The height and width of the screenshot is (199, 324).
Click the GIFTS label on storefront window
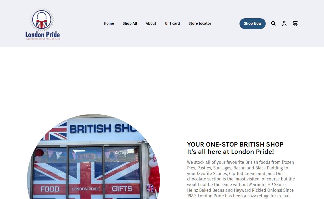coord(122,189)
